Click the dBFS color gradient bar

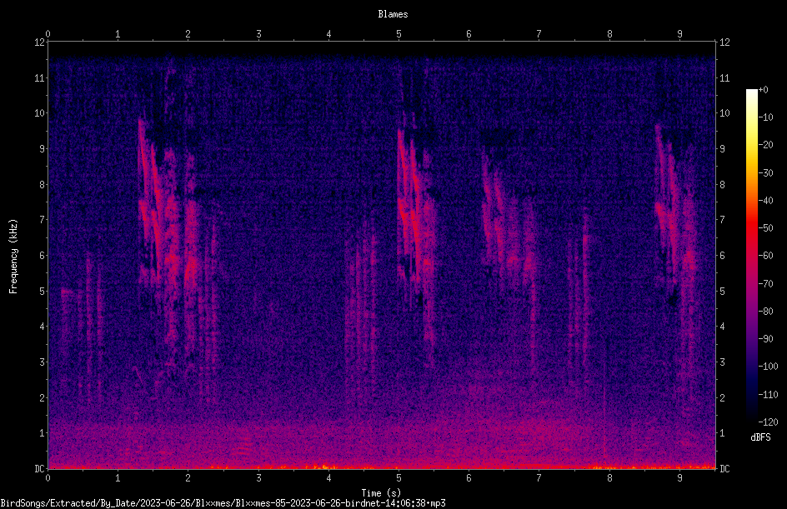pyautogui.click(x=751, y=256)
